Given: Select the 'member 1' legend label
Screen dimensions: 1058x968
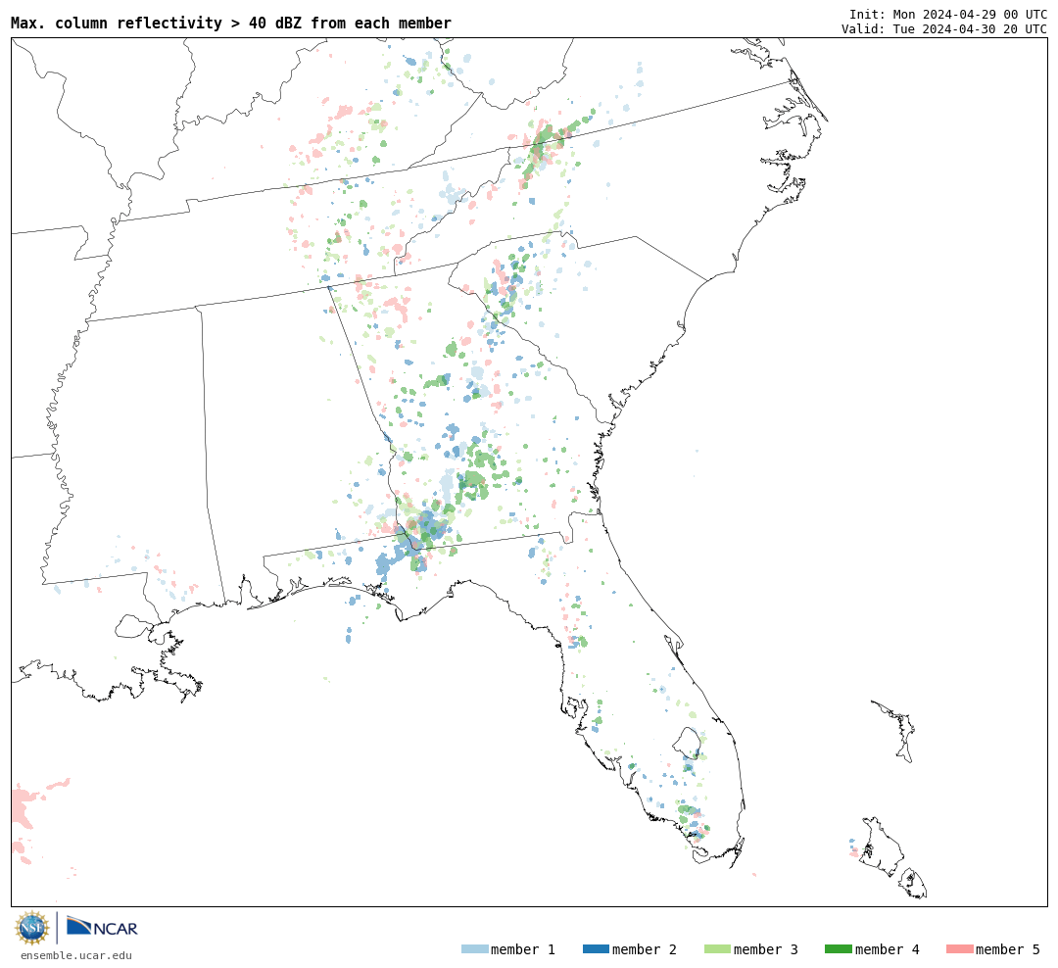Looking at the screenshot, I should click(x=523, y=949).
